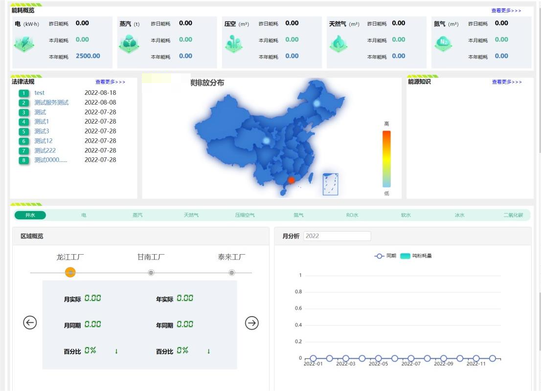Toggle 吨粉耗量 legend series

pos(416,256)
